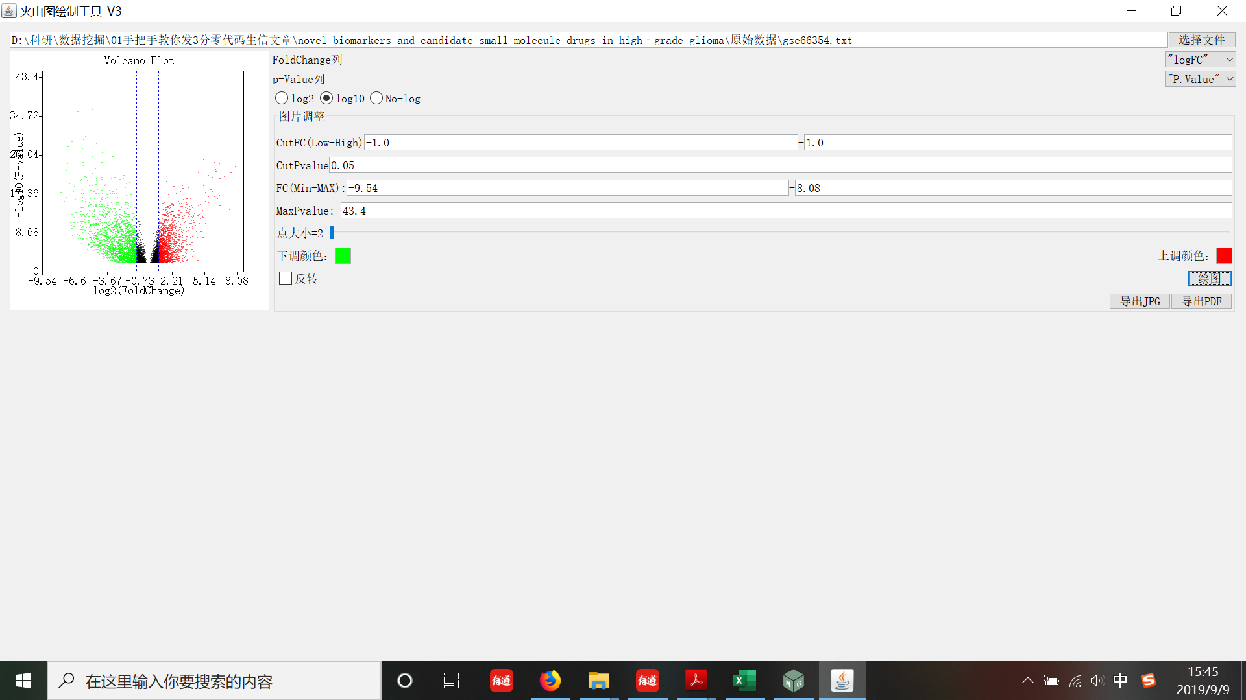This screenshot has height=700, width=1246.
Task: Select the No-log radio button
Action: tap(376, 99)
